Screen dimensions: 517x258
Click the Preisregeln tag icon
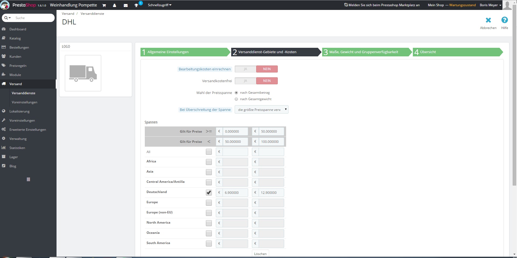coord(4,66)
